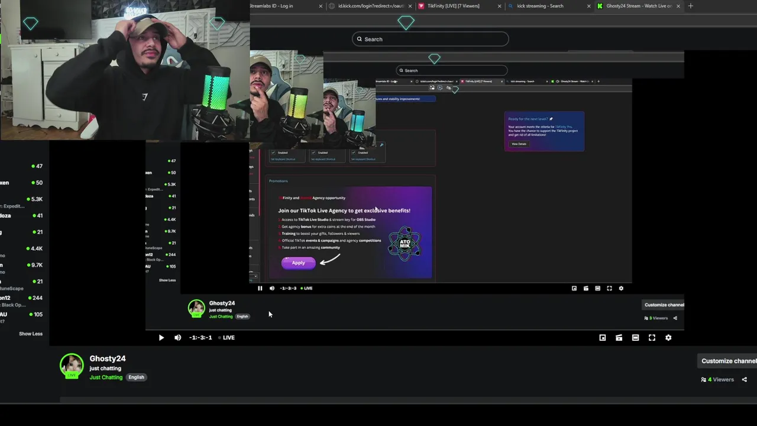The image size is (757, 426).
Task: Click the theater mode icon in the nested player
Action: pos(597,288)
